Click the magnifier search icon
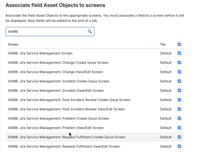Viewport: 214px width, 152px height. pyautogui.click(x=90, y=31)
